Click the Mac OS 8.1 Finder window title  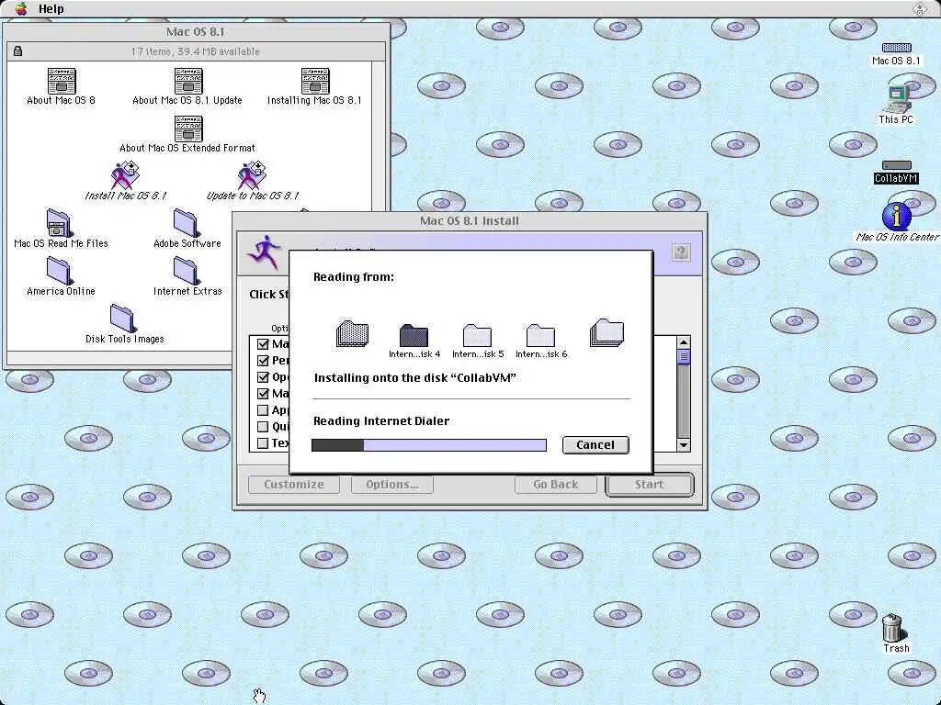pos(195,32)
